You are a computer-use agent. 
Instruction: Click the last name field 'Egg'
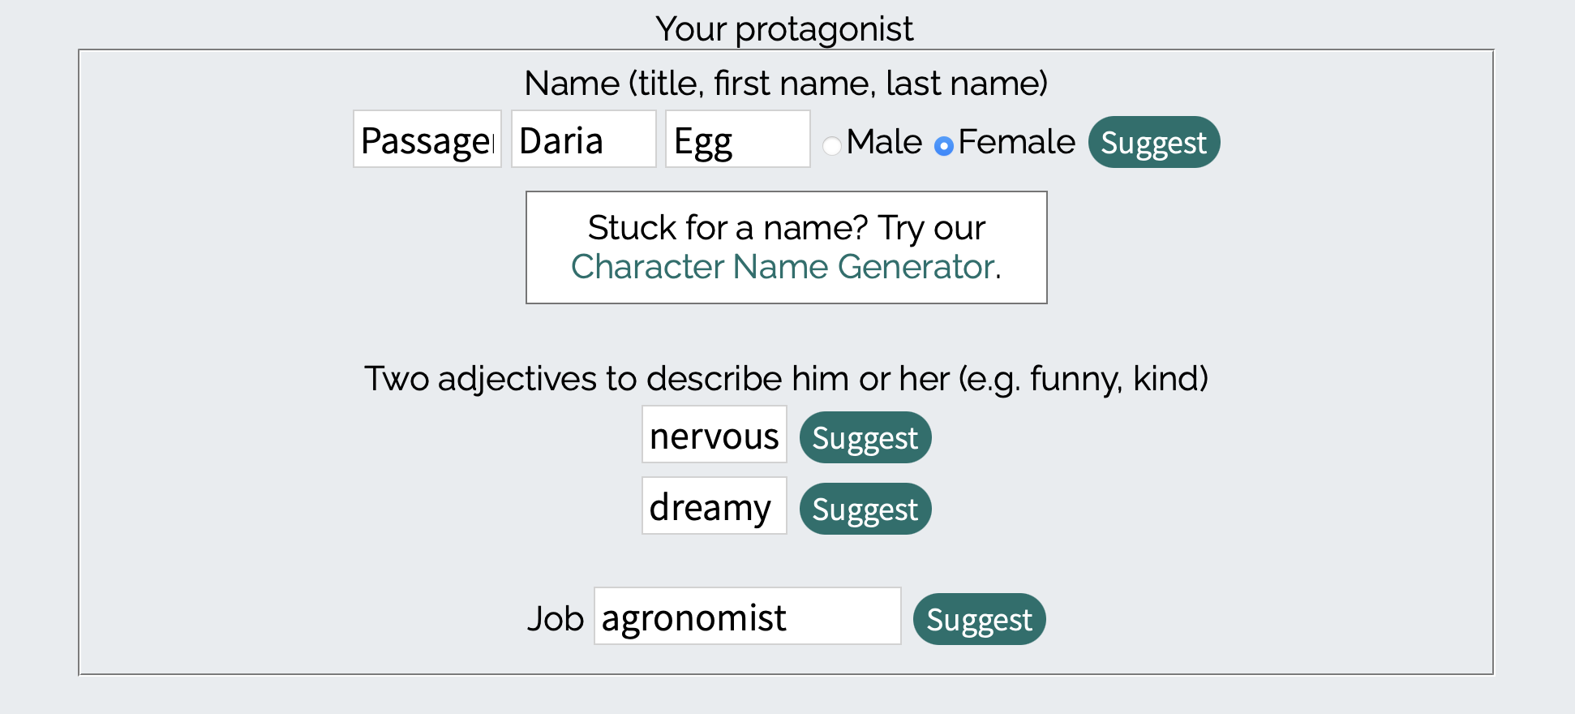[737, 140]
